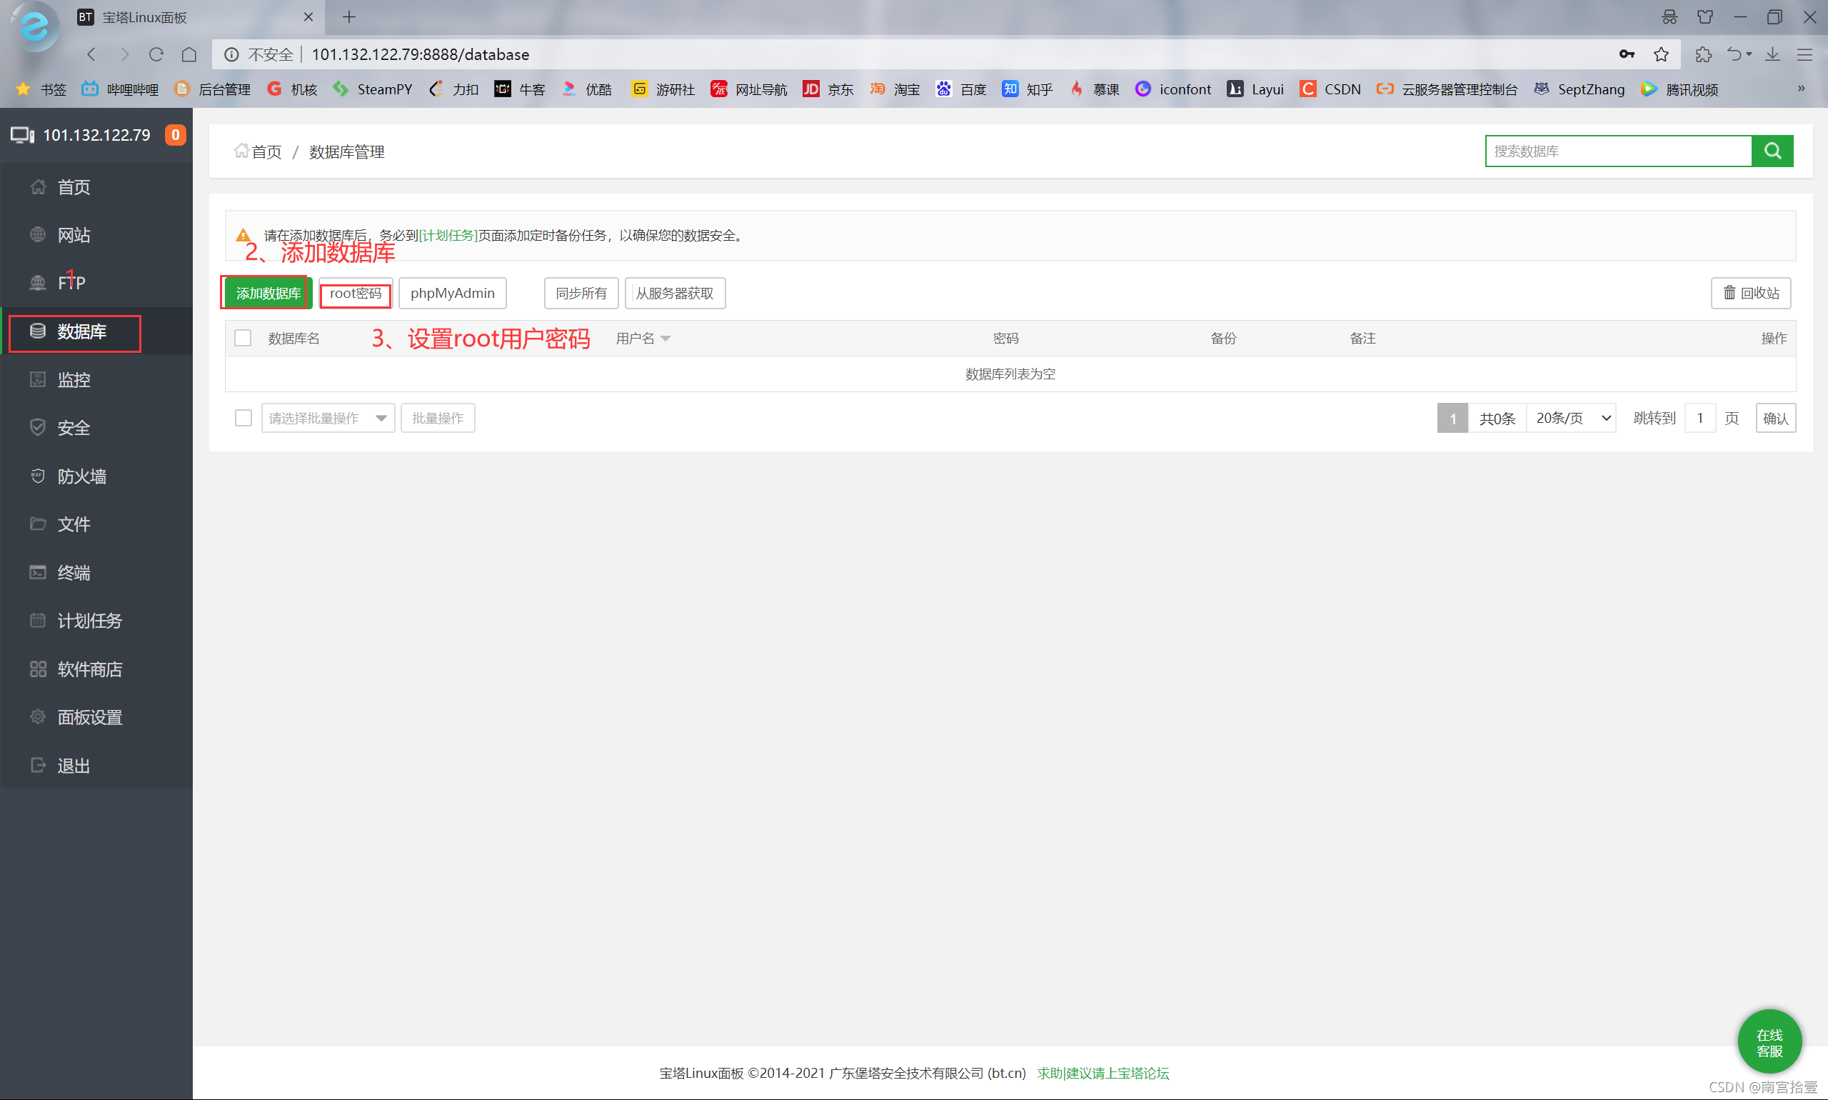1828x1100 pixels.
Task: Click the green search magnifier button
Action: (x=1772, y=151)
